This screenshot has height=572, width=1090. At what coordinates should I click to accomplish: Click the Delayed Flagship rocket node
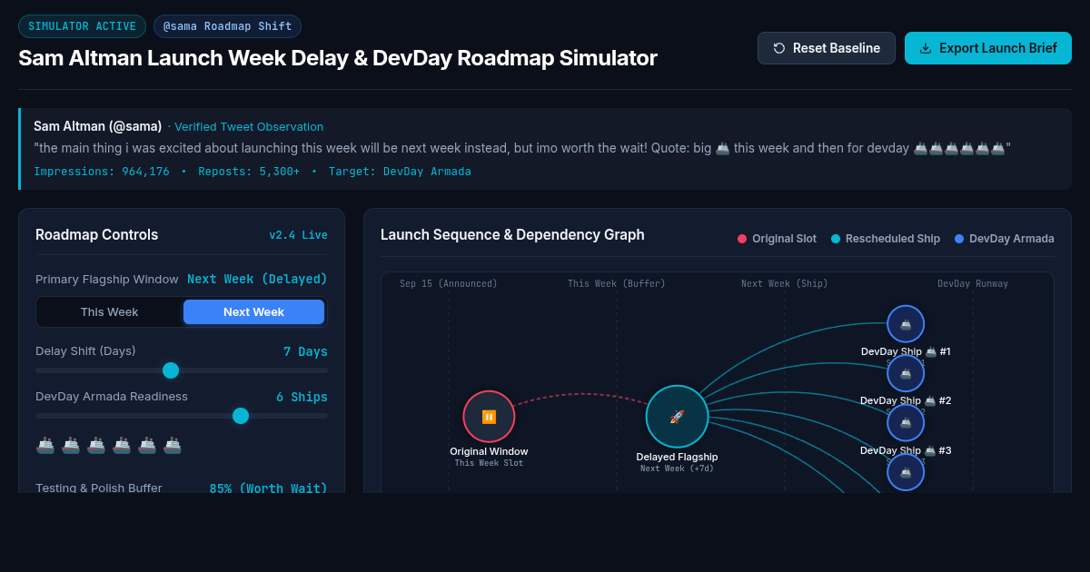pyautogui.click(x=677, y=417)
